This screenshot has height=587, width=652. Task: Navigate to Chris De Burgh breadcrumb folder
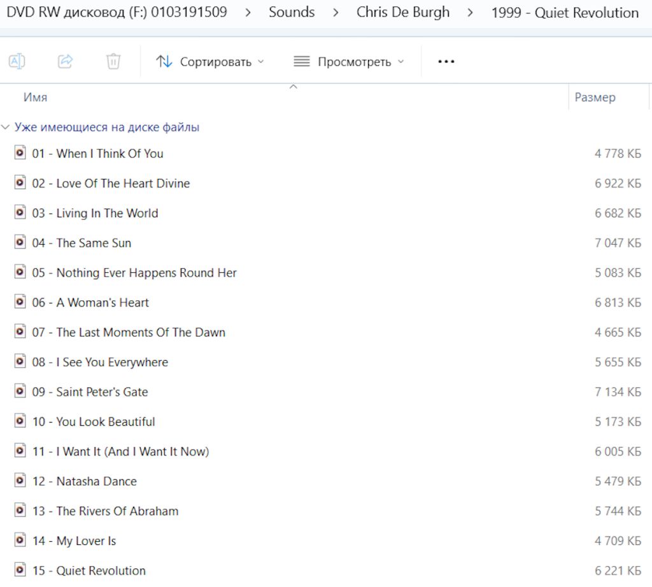pyautogui.click(x=403, y=12)
